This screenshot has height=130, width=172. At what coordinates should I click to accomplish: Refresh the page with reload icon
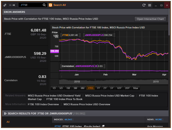(x=144, y=5)
